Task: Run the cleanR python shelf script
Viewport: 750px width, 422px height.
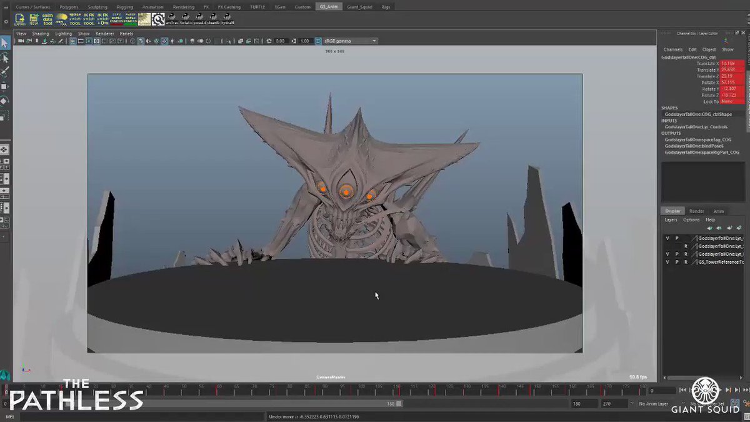Action: [x=214, y=19]
